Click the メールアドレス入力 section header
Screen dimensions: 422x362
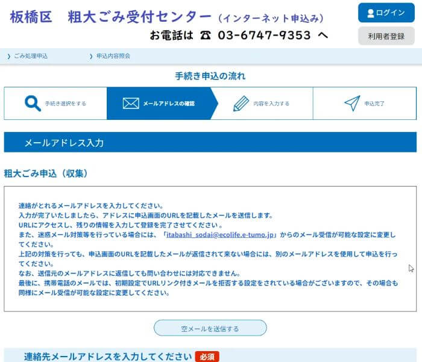pyautogui.click(x=210, y=142)
